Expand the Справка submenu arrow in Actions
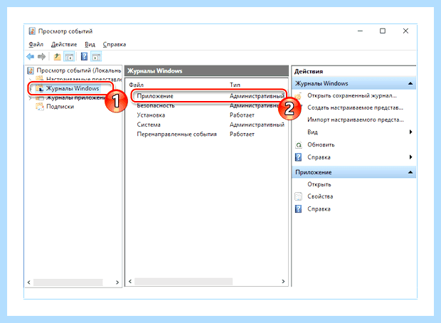 (411, 157)
